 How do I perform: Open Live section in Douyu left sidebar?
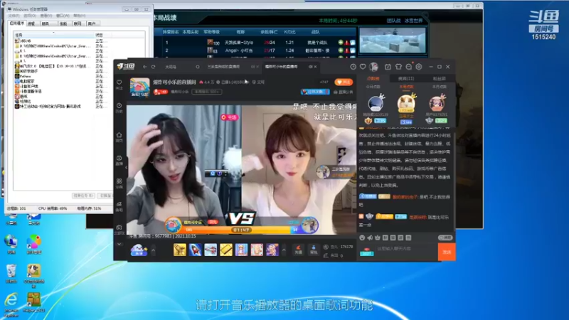click(119, 160)
